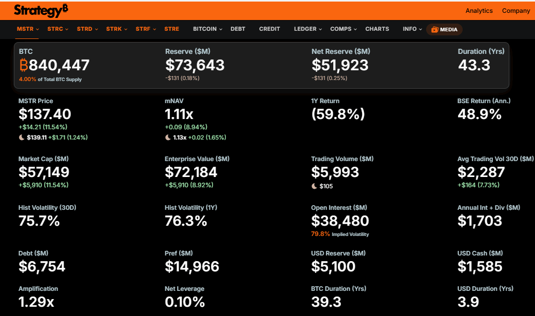
Task: Open the Analytics link in header
Action: (x=479, y=11)
